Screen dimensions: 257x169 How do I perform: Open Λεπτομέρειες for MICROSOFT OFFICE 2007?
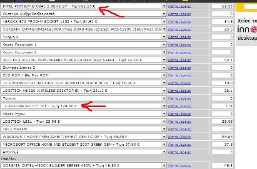pos(179,144)
